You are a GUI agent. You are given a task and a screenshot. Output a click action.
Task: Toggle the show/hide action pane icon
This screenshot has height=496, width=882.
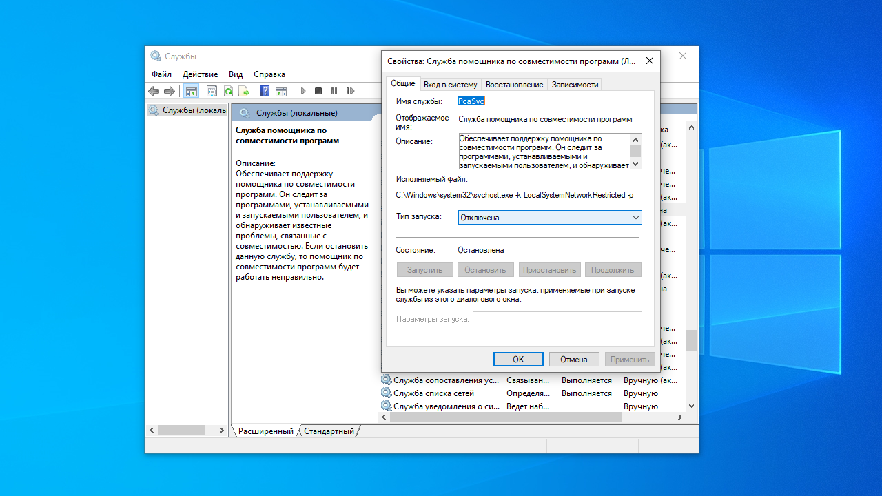(281, 91)
